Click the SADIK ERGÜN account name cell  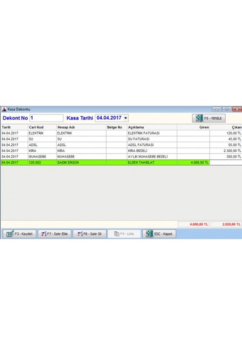pyautogui.click(x=81, y=163)
